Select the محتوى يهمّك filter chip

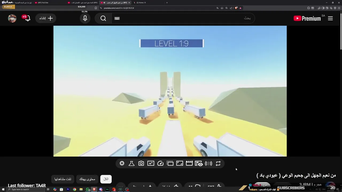[87, 179]
